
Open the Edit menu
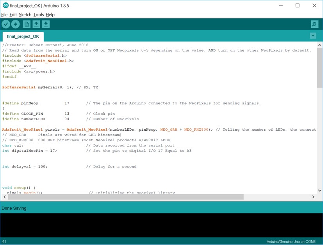[13, 14]
